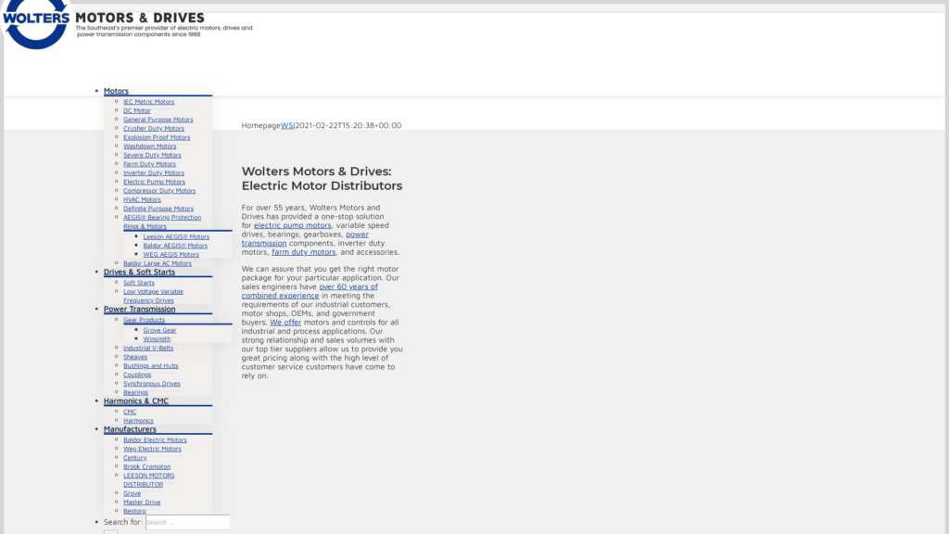Click the Wolters Motors & Drives logo
Viewport: 949px width, 534px height.
(127, 24)
